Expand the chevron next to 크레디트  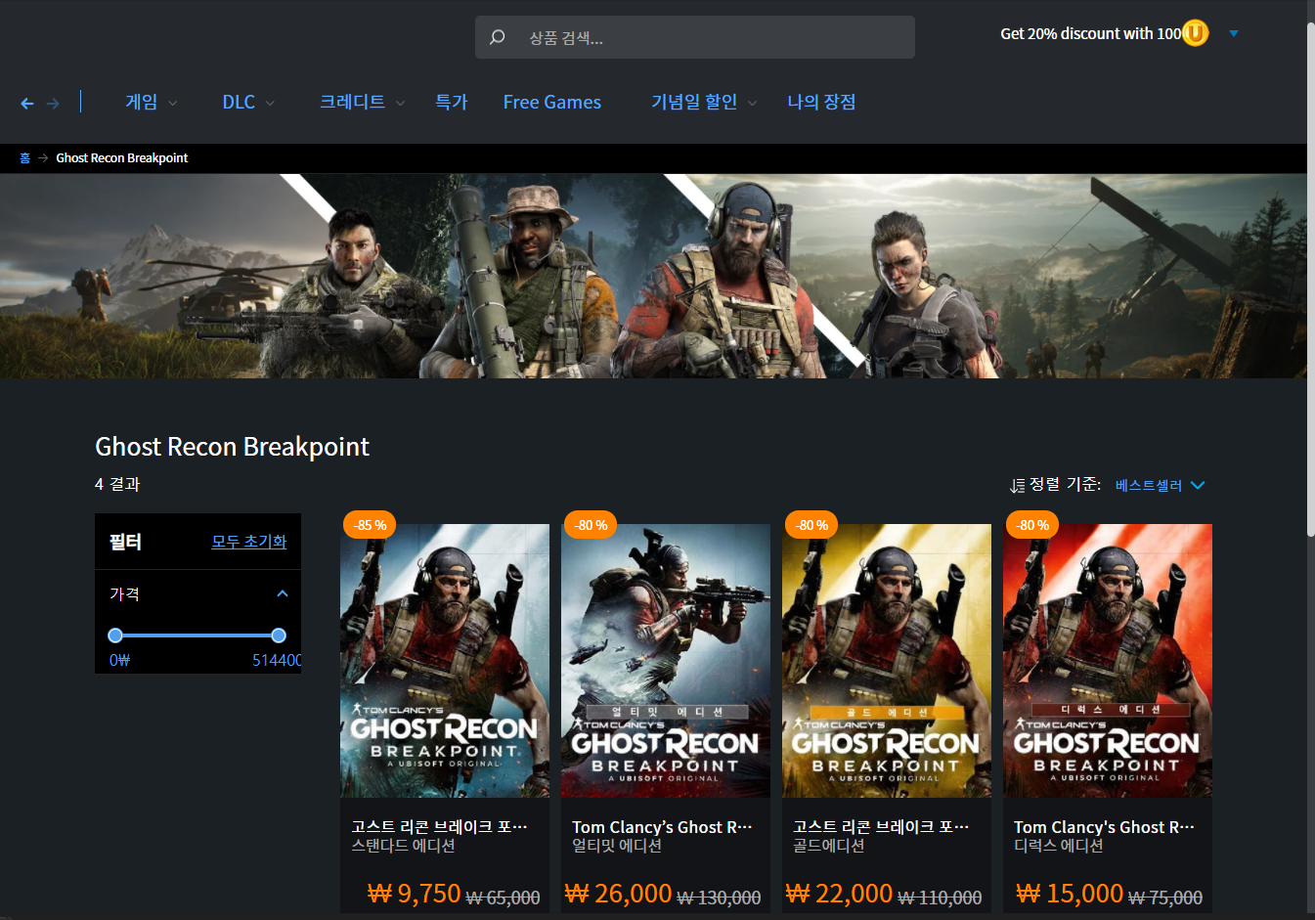pos(400,103)
